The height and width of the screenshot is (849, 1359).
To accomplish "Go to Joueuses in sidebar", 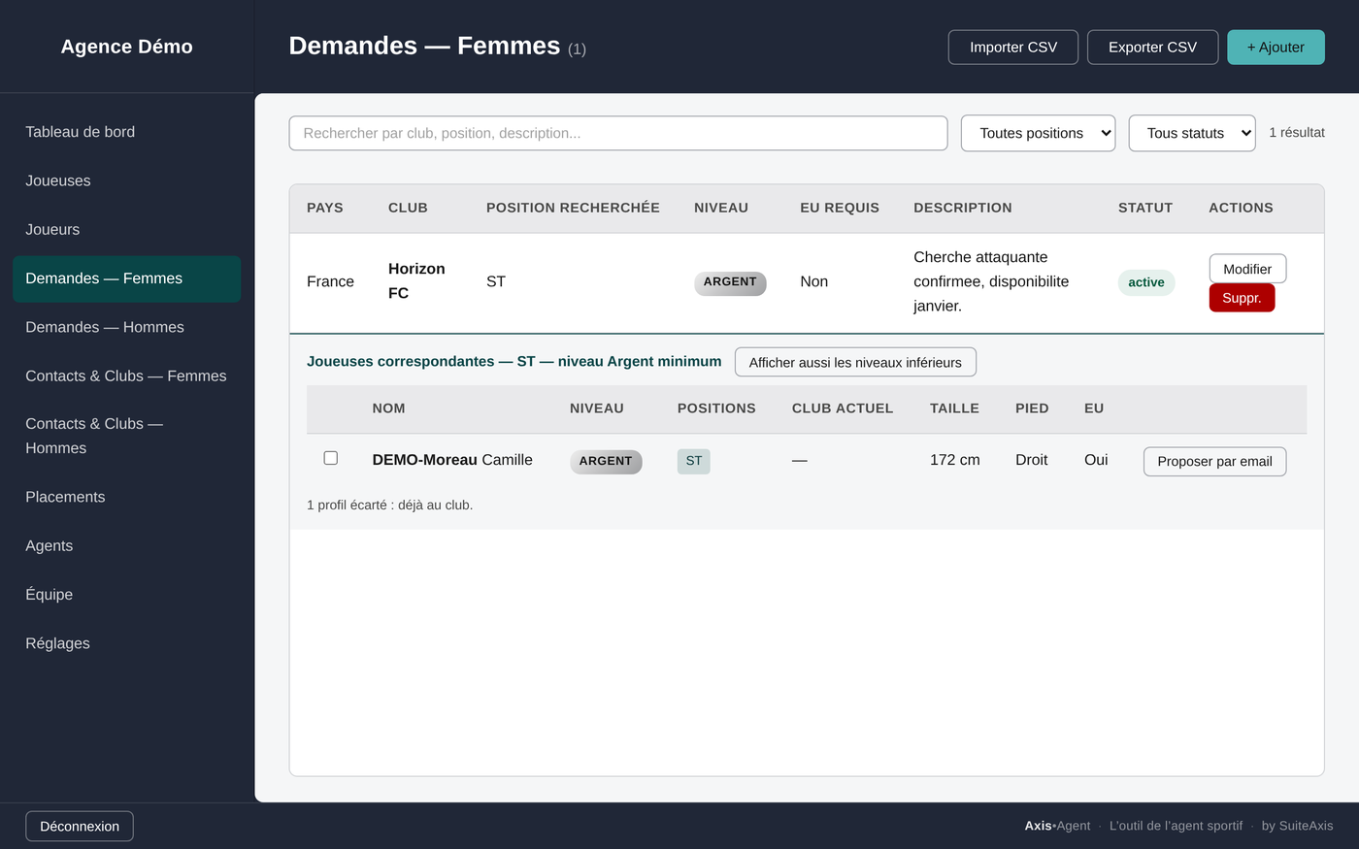I will coord(126,180).
